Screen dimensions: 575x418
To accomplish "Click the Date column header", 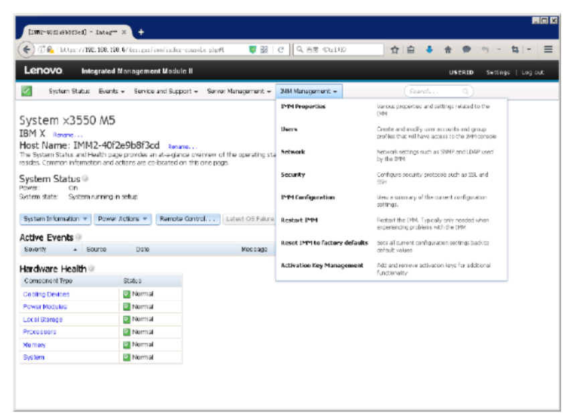I will tap(143, 250).
